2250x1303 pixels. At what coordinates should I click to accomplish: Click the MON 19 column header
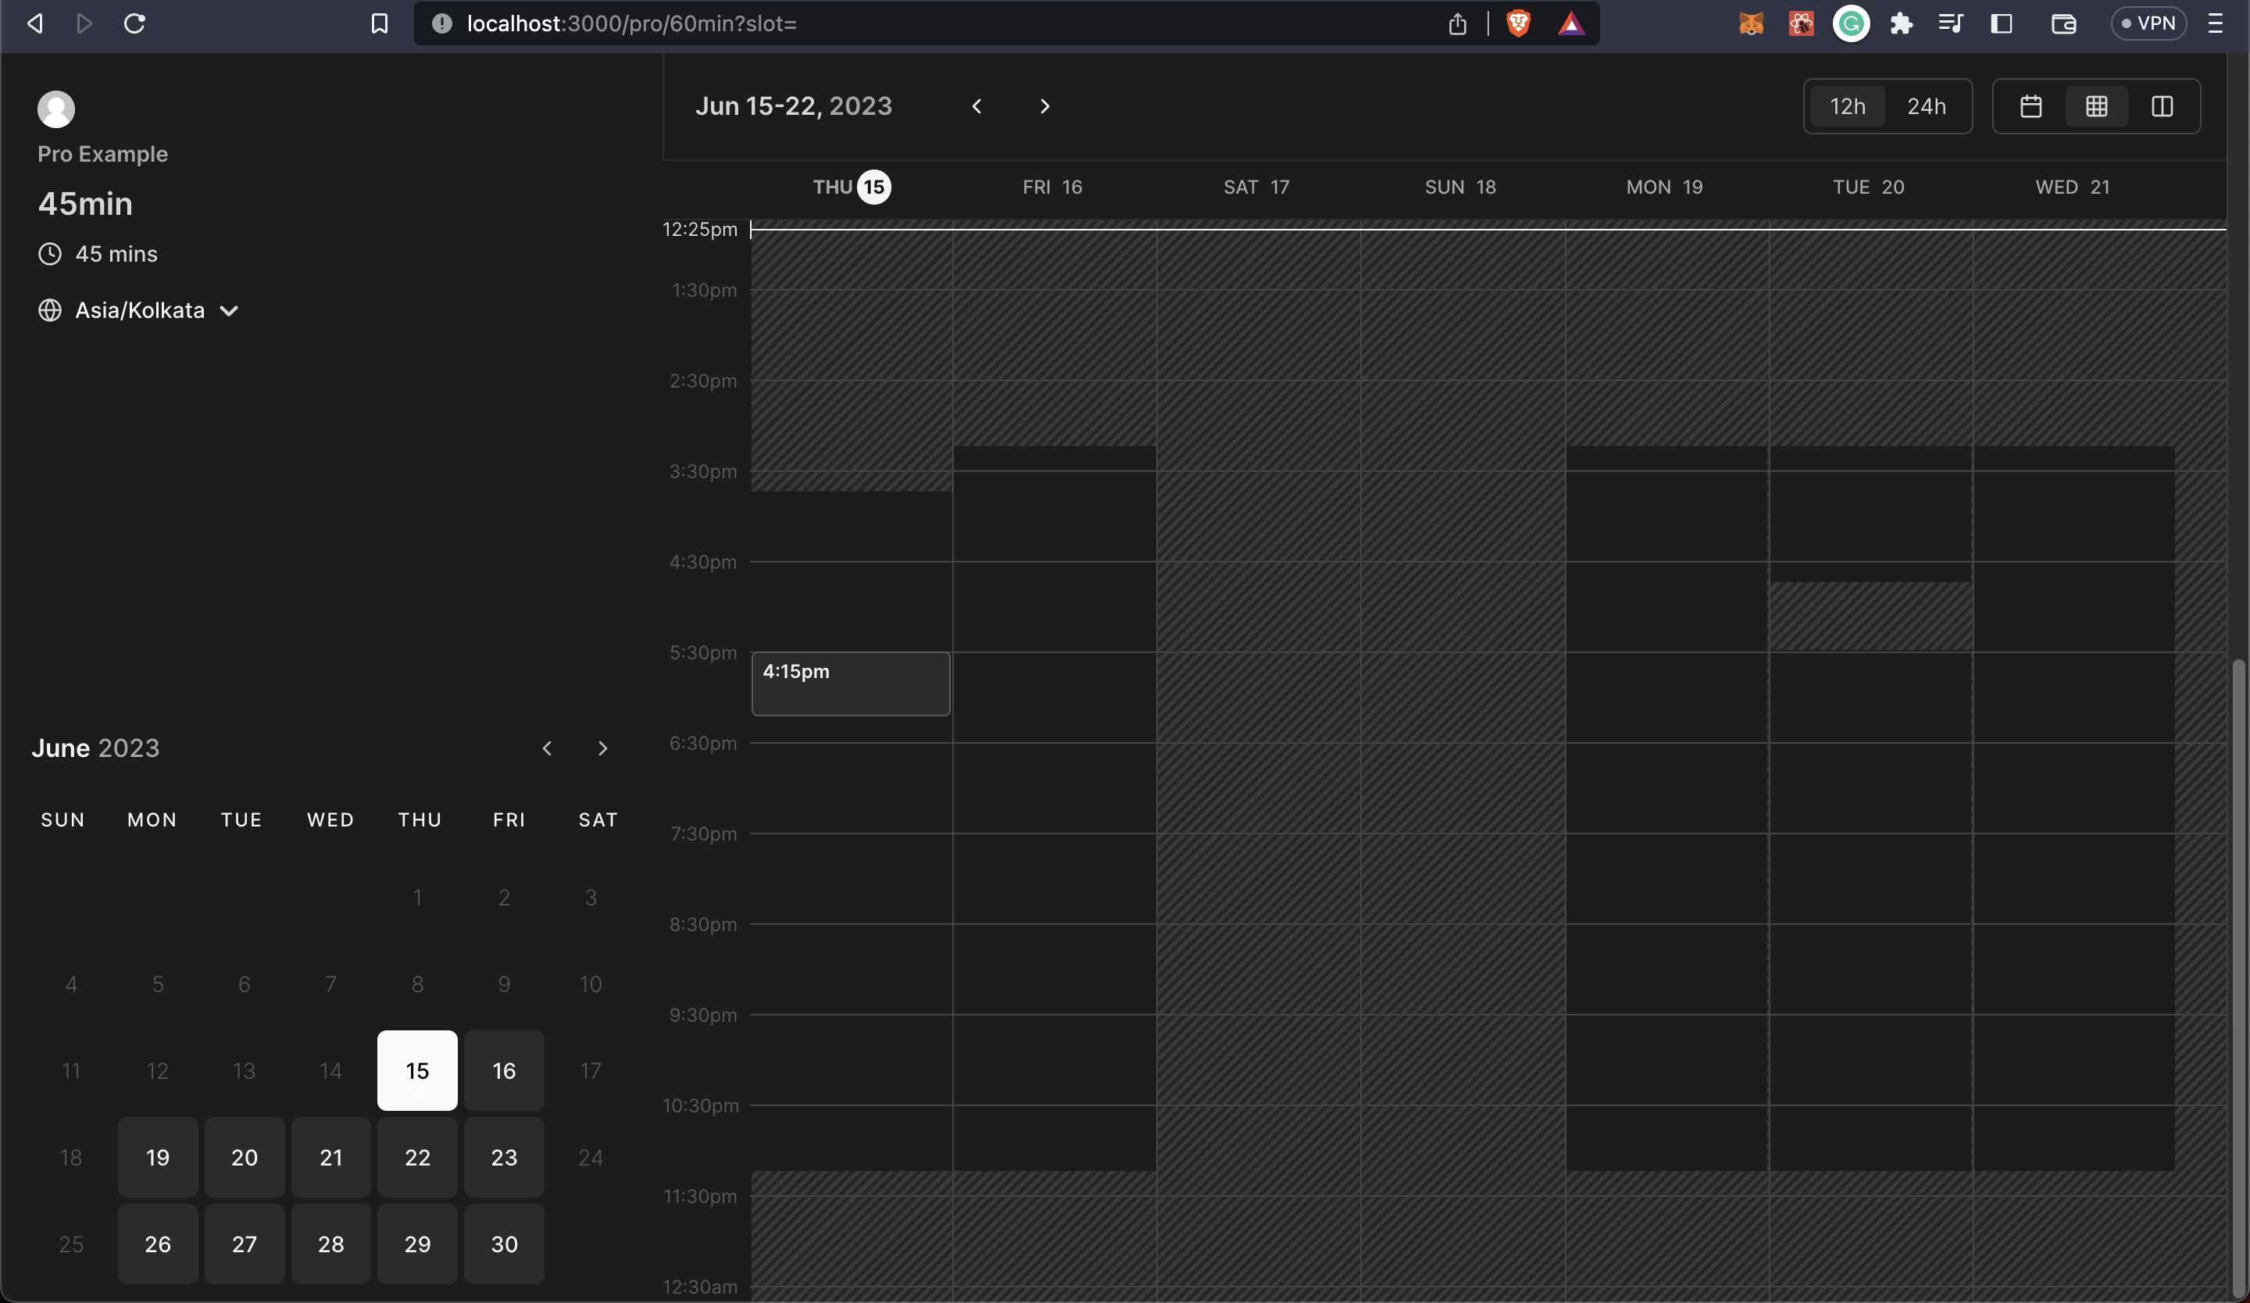click(1664, 187)
